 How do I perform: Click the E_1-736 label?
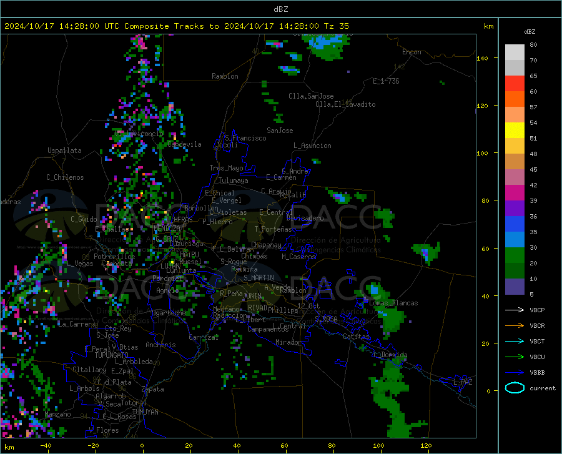(x=386, y=81)
